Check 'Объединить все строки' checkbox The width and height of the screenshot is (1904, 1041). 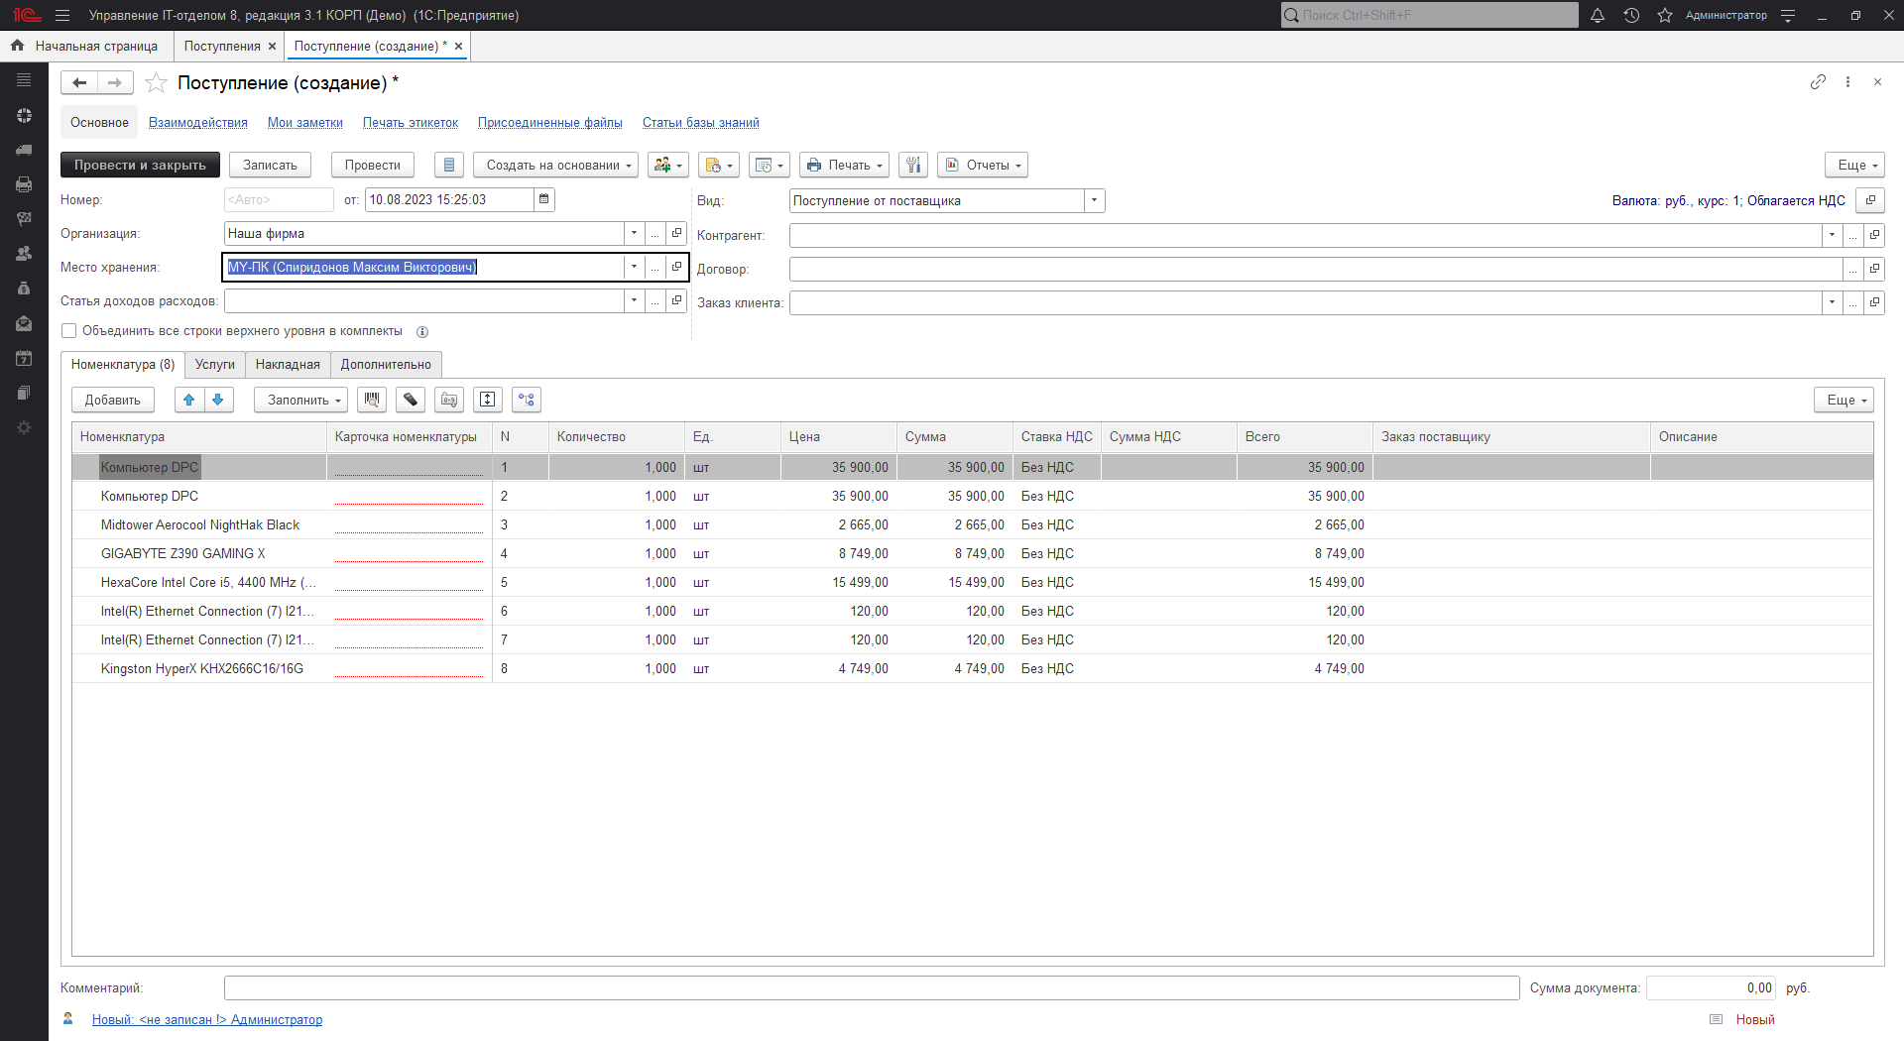[69, 331]
